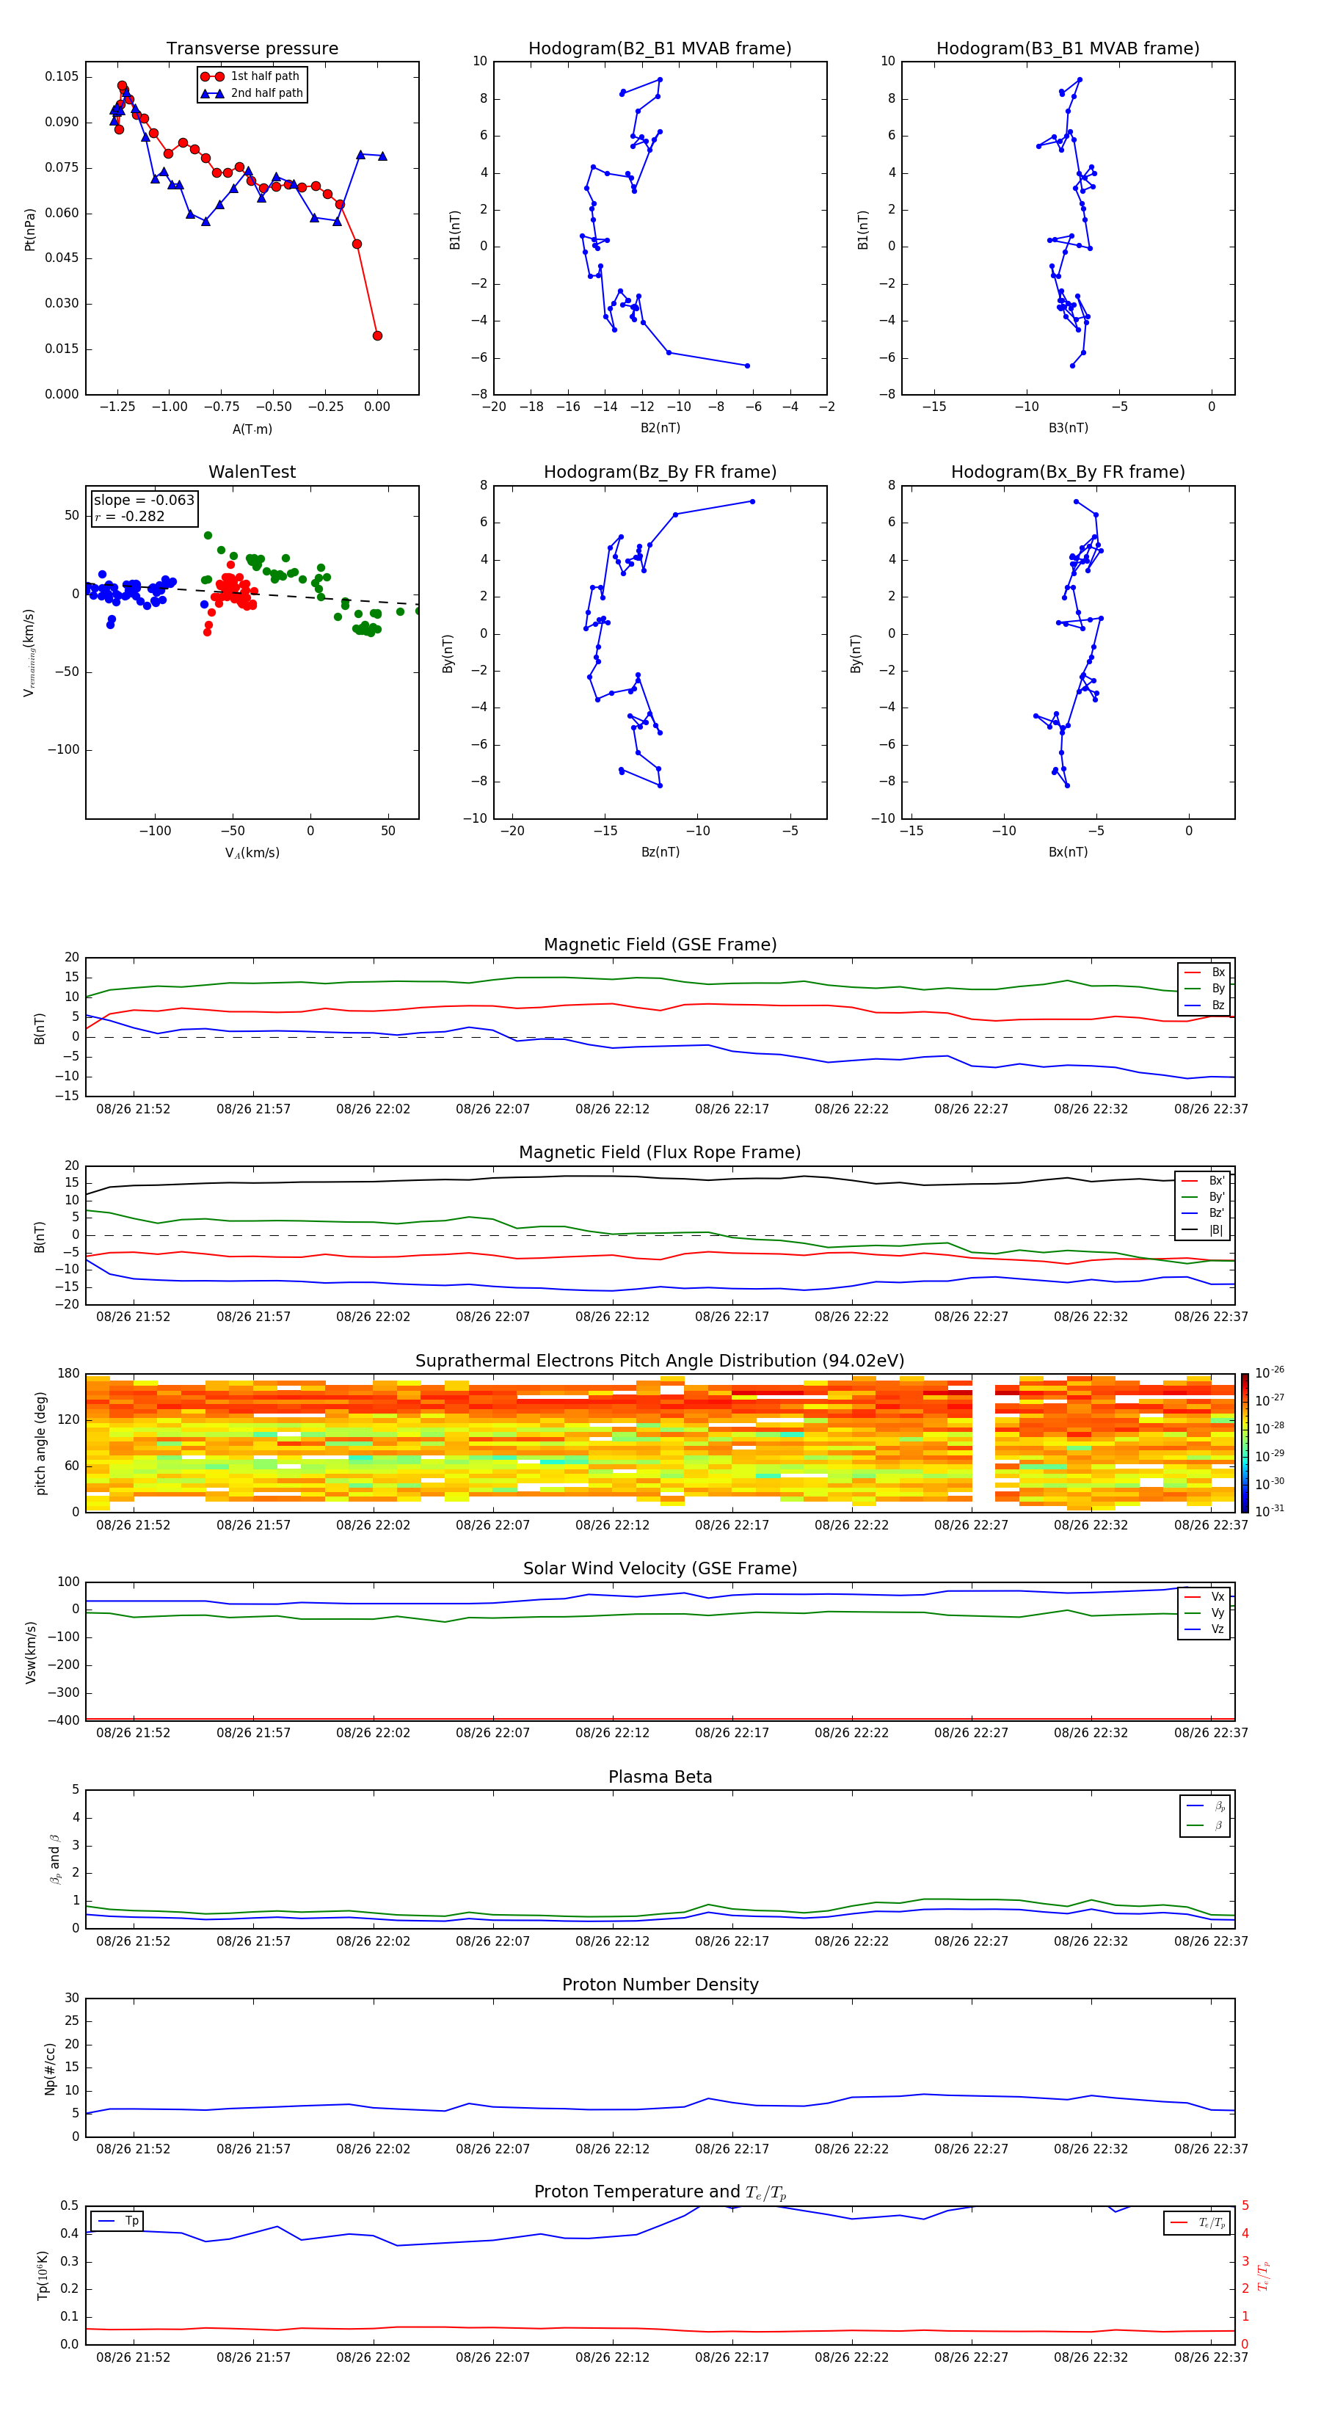Click the 'Plasma Beta' title
Screen dimensions: 1321x2422
coord(660,1777)
